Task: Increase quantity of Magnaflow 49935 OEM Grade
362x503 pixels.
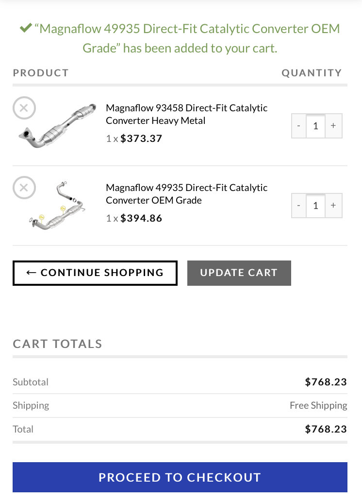Action: point(333,206)
